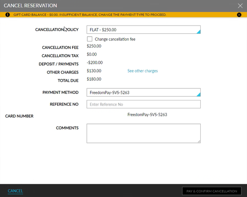Click Pay & Confirm Cancellation button
The height and width of the screenshot is (197, 247).
pos(212,191)
